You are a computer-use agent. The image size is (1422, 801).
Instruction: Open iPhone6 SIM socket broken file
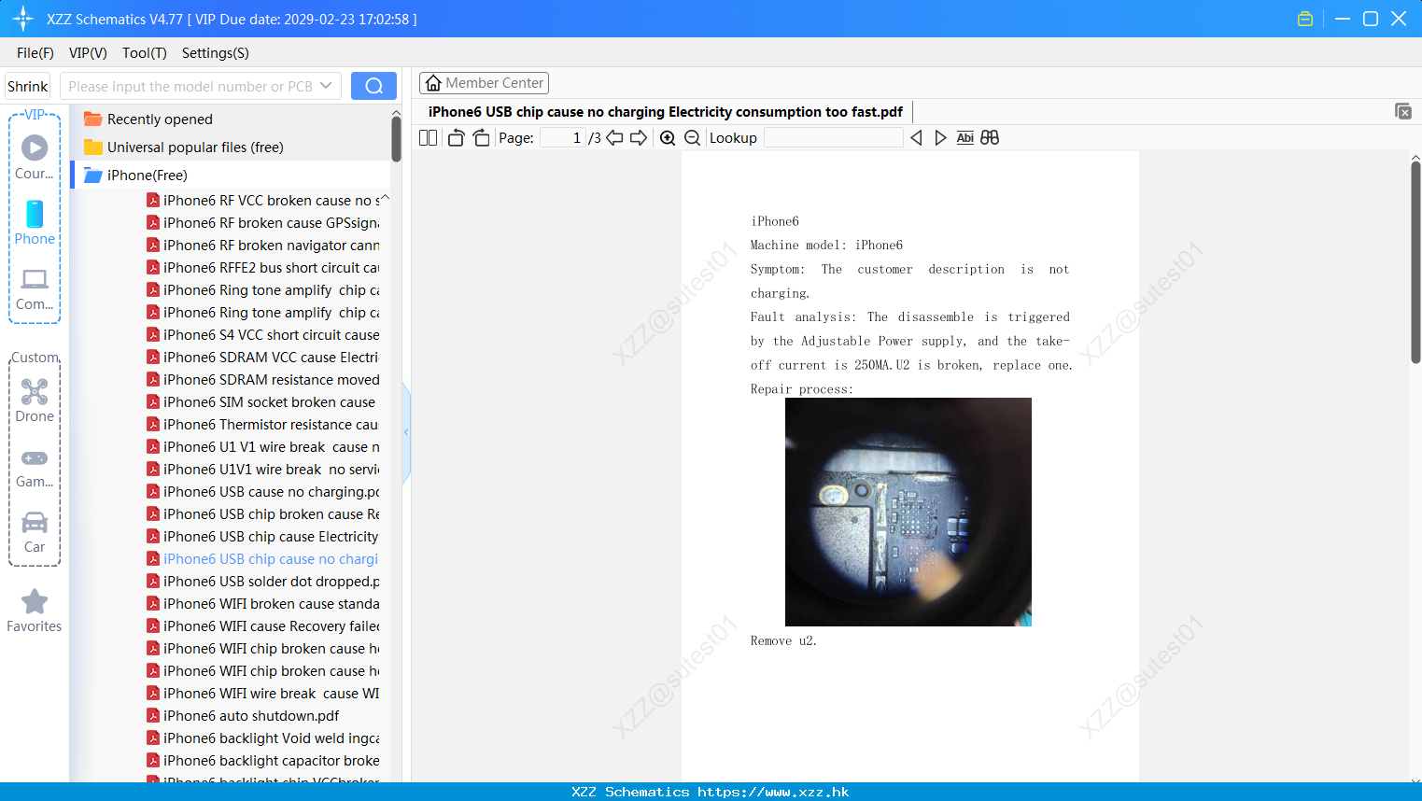261,402
